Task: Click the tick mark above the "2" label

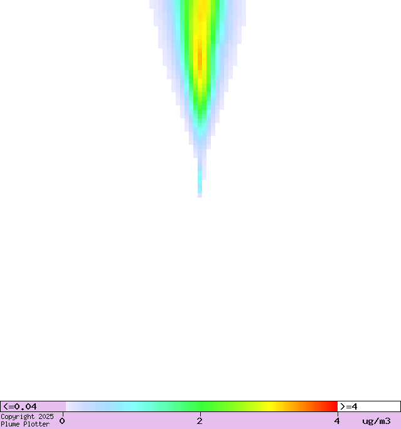Action: coord(200,413)
